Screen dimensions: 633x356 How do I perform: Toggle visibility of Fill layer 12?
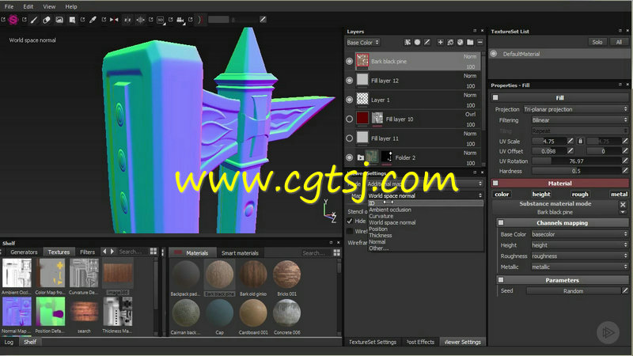(349, 81)
